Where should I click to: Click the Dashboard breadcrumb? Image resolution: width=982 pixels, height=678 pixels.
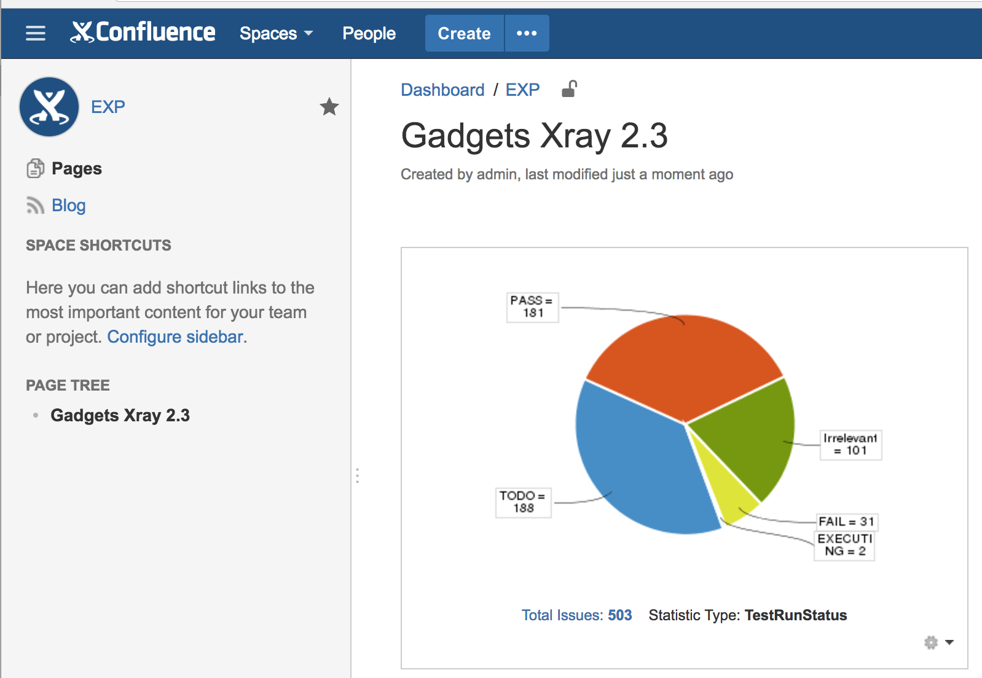[442, 90]
